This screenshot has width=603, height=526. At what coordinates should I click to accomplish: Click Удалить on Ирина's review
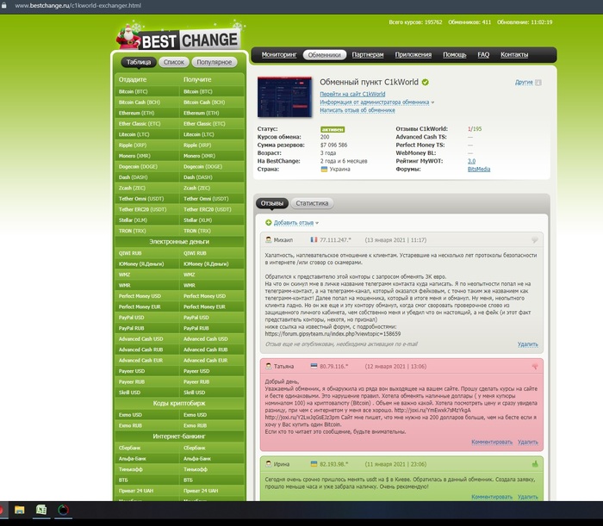point(527,497)
